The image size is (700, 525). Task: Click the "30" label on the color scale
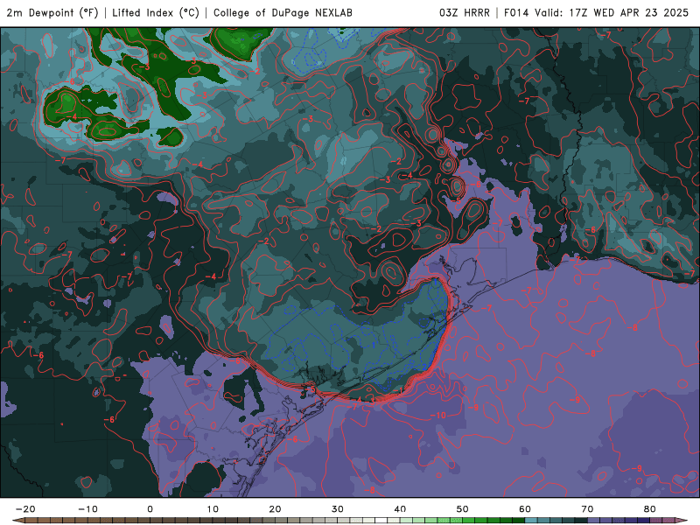point(338,509)
